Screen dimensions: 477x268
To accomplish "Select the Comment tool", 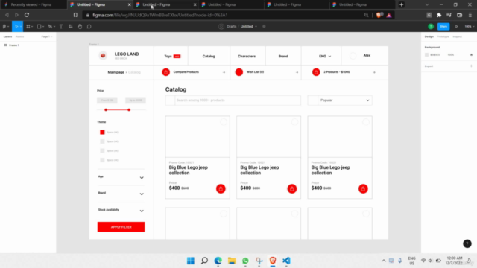I will [89, 27].
